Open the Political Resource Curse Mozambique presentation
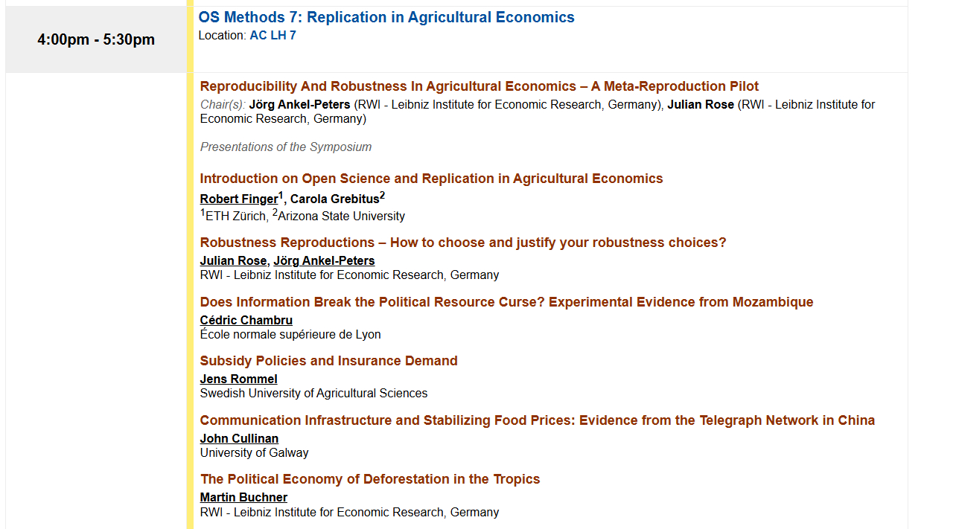This screenshot has width=959, height=529. pos(506,302)
